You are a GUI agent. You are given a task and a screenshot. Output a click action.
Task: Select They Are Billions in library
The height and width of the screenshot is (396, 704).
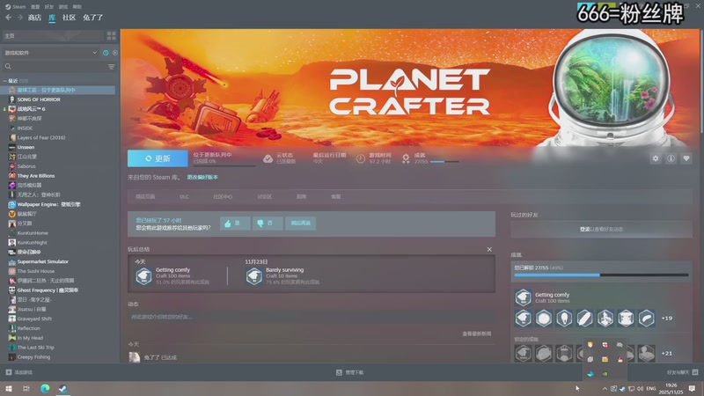click(36, 176)
